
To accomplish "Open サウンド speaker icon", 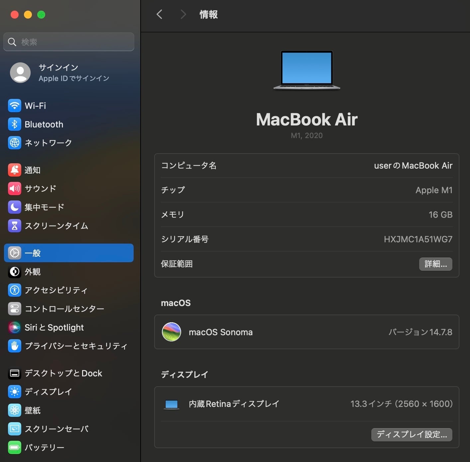I will point(14,189).
